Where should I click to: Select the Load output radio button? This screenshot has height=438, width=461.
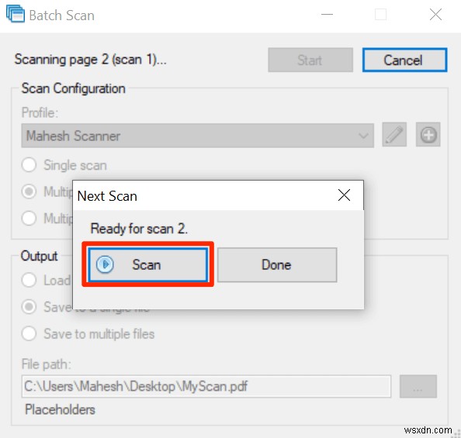pos(29,280)
